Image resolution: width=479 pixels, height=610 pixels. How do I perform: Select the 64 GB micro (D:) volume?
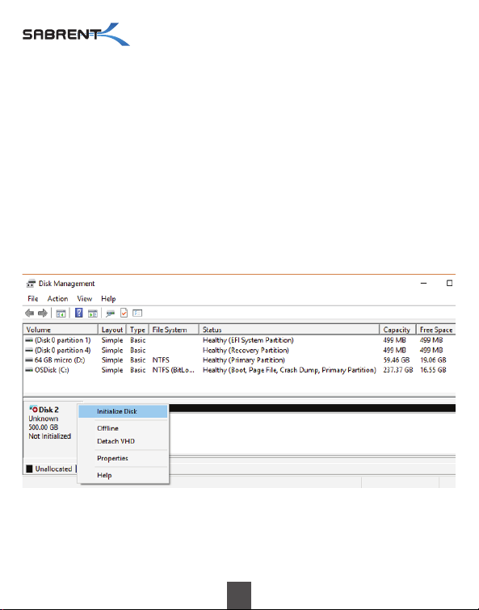pyautogui.click(x=239, y=360)
